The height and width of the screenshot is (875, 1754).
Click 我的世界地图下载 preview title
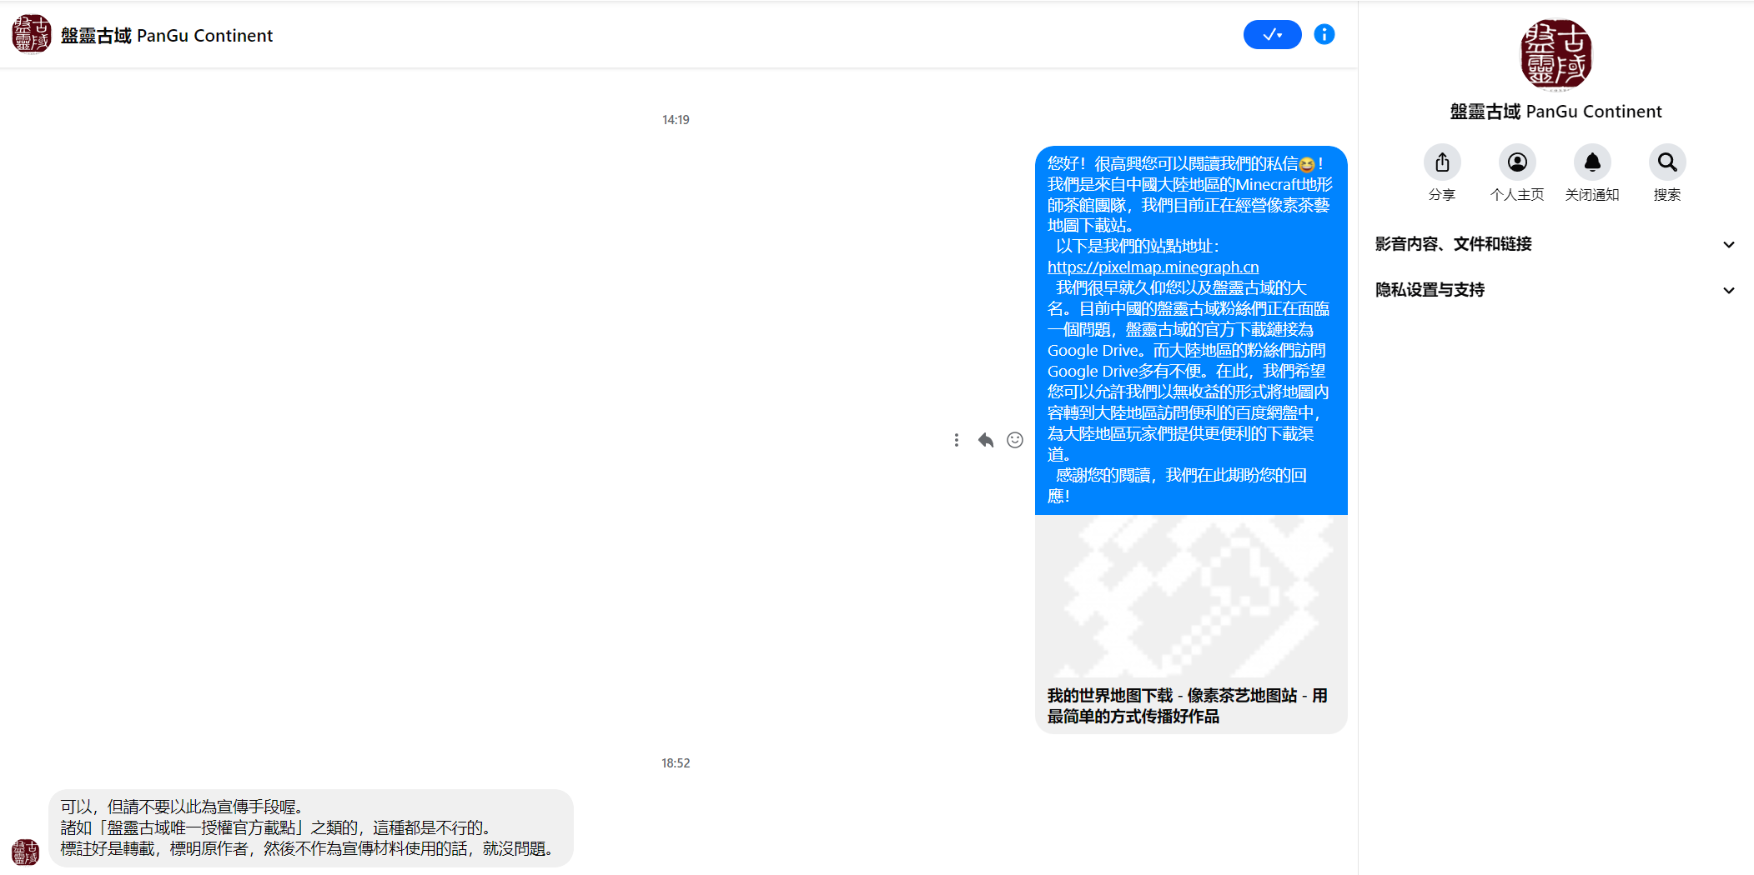coord(1188,706)
